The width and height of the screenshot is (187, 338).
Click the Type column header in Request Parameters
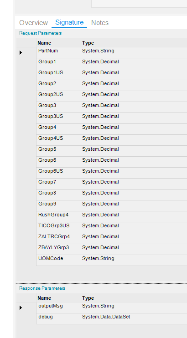[134, 43]
